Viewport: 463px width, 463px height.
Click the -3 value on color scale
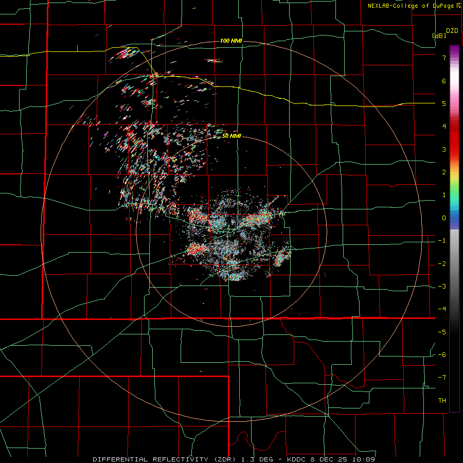[442, 287]
